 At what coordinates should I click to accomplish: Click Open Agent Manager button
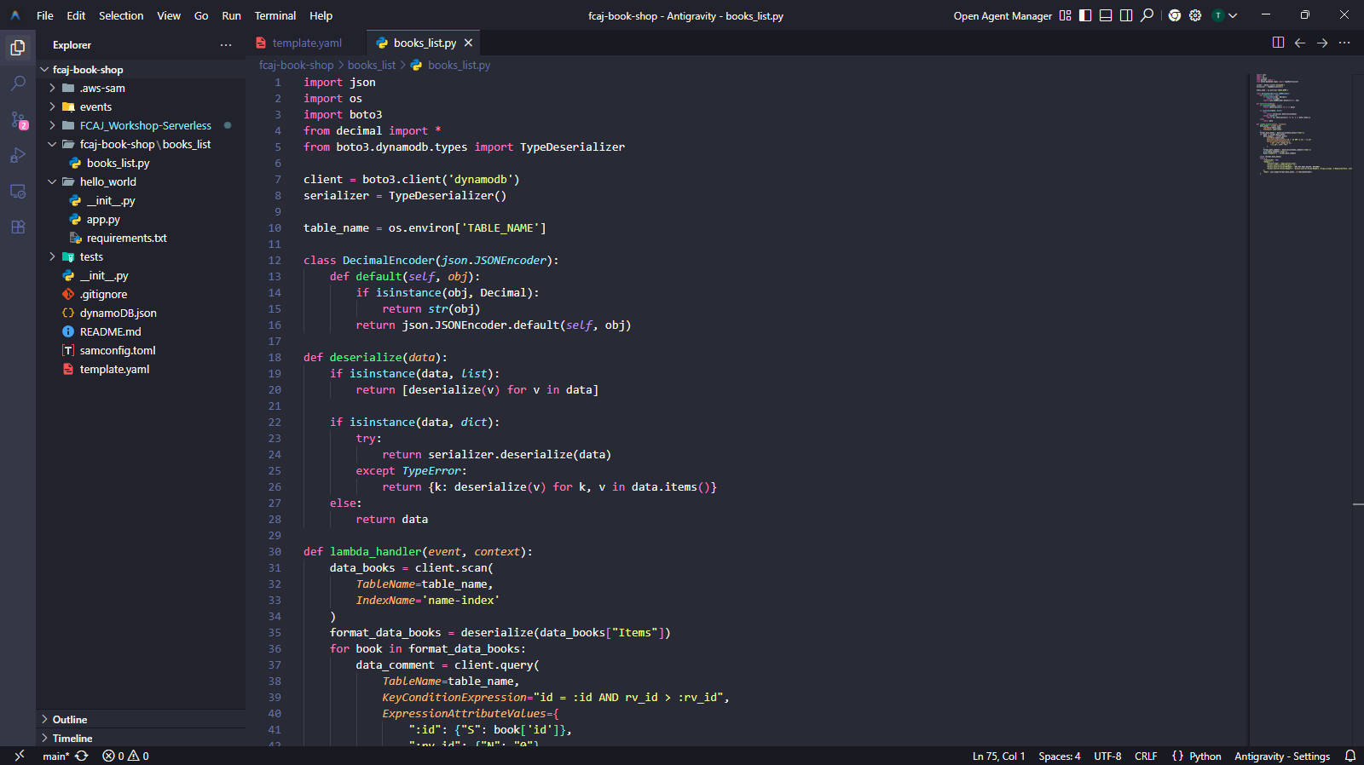(x=1003, y=15)
